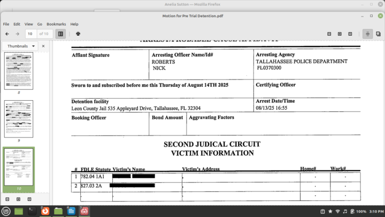Screen dimensions: 385x217
Task: Click the document viewer taskbar icon
Action: [x=84, y=211]
